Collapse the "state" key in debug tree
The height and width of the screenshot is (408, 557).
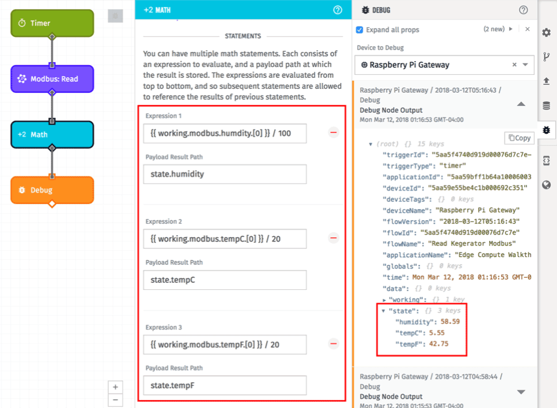[383, 311]
